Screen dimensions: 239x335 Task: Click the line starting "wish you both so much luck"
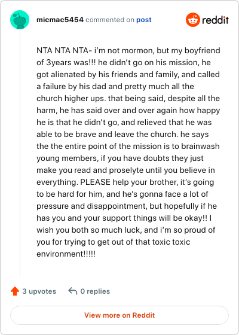coord(126,230)
